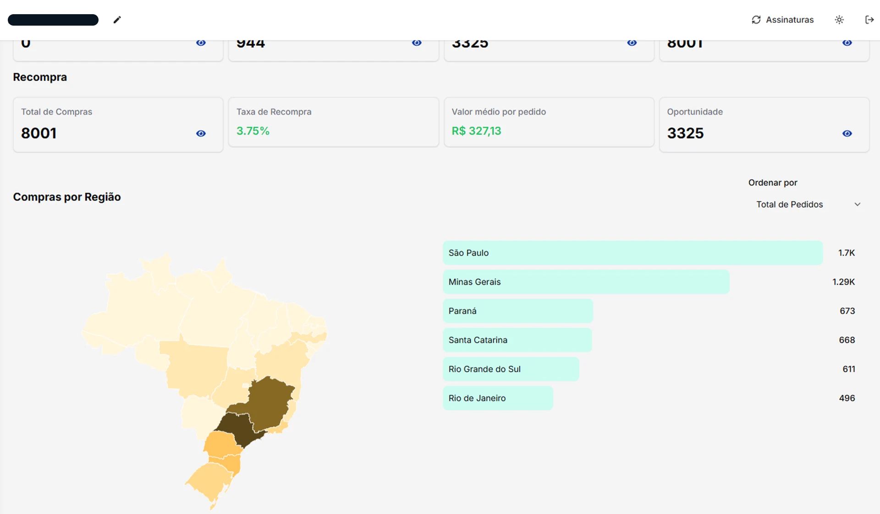This screenshot has width=880, height=514.
Task: Click the 673 value for Paraná
Action: [847, 311]
